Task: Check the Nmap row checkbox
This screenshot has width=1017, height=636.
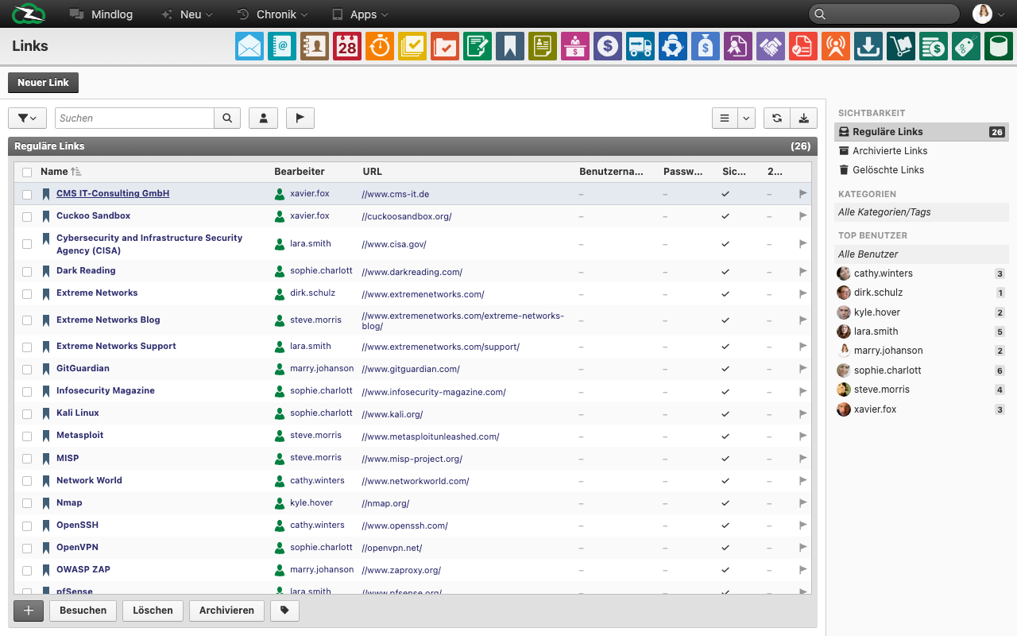Action: point(27,503)
